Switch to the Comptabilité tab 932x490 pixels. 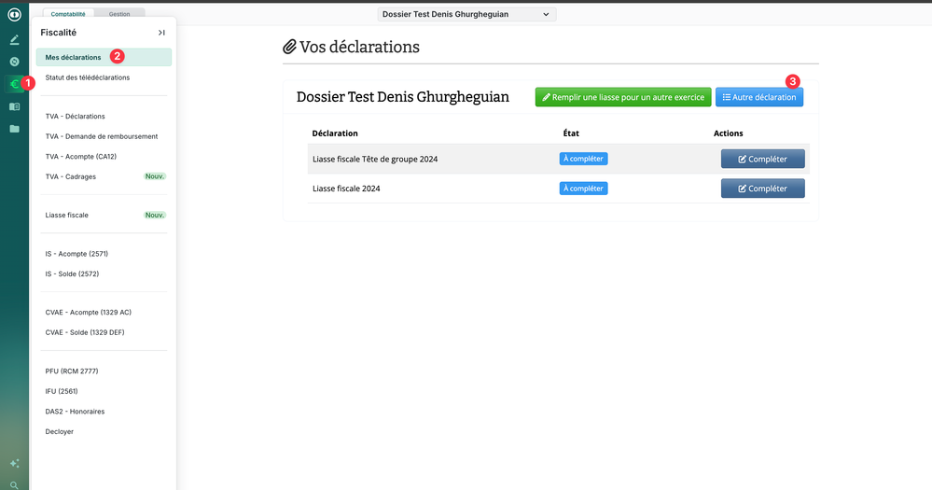[68, 14]
